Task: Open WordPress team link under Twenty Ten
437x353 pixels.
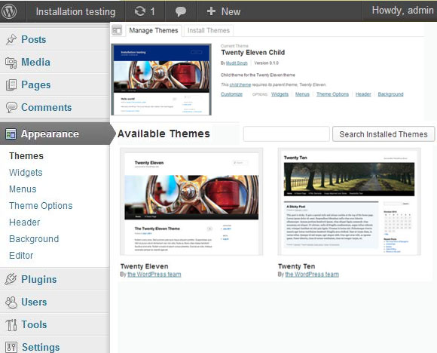Action: coord(312,275)
